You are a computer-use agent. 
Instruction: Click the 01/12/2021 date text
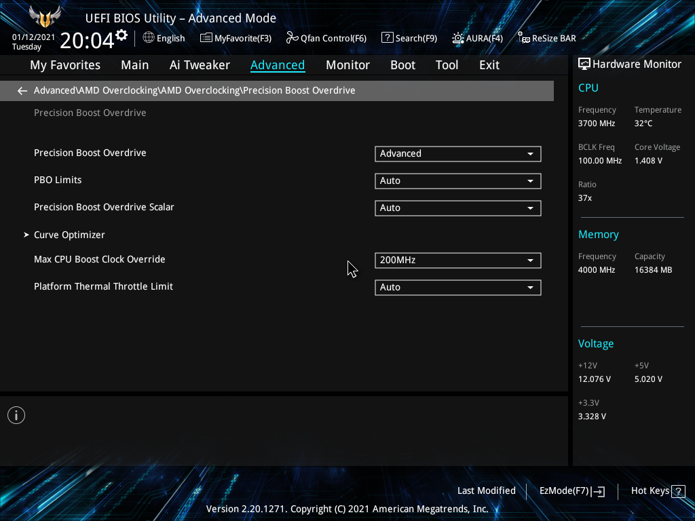coord(33,37)
